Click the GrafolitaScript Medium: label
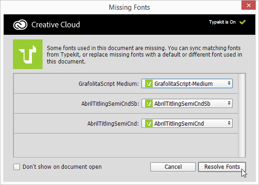The width and height of the screenshot is (259, 185). point(109,84)
